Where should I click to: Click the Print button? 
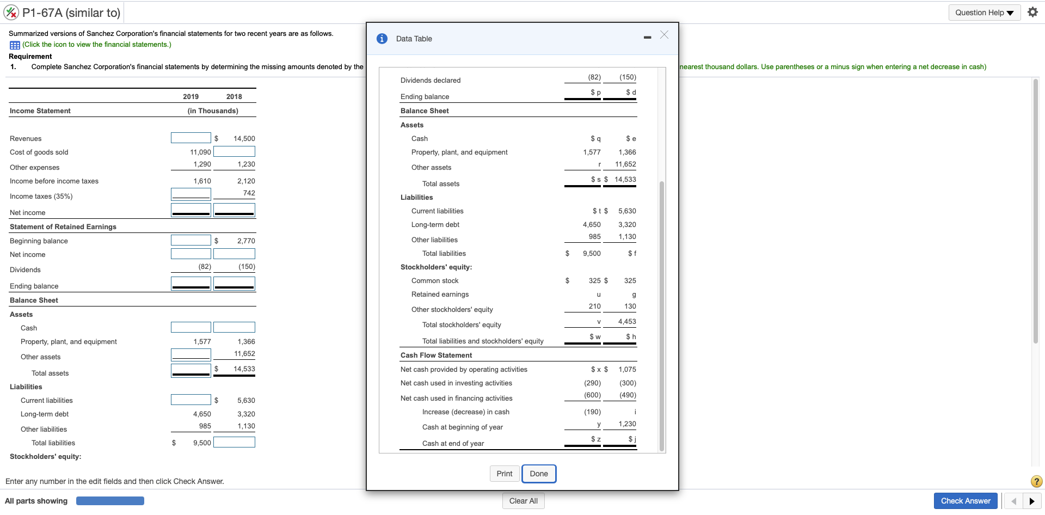tap(505, 474)
